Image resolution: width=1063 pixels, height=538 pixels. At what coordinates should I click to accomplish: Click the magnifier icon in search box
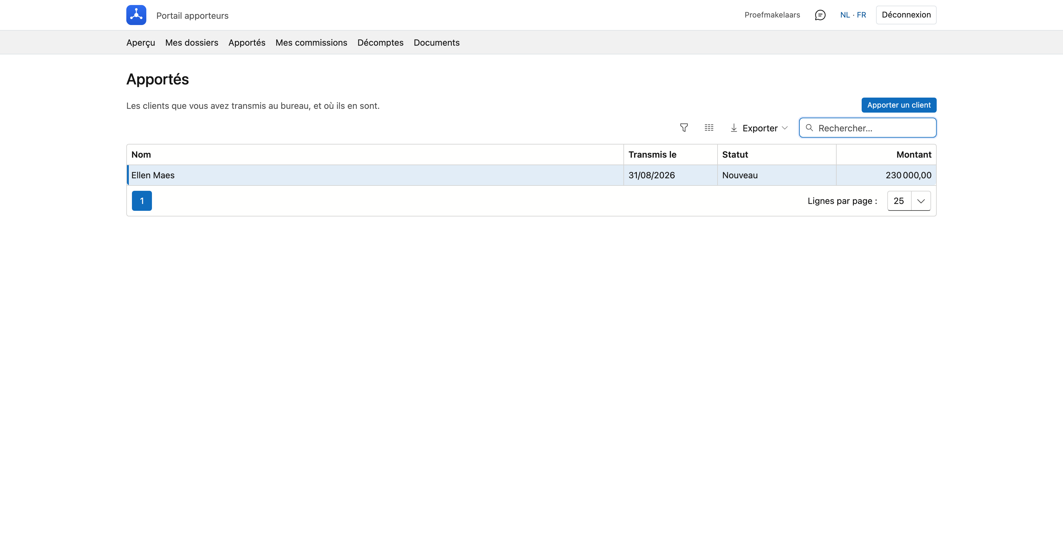coord(809,128)
